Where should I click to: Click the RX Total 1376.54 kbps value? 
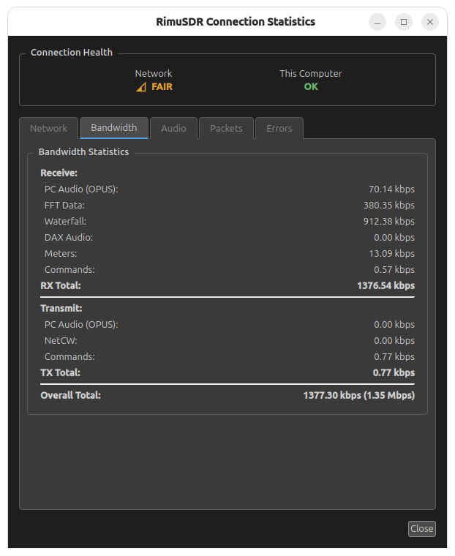tap(386, 286)
